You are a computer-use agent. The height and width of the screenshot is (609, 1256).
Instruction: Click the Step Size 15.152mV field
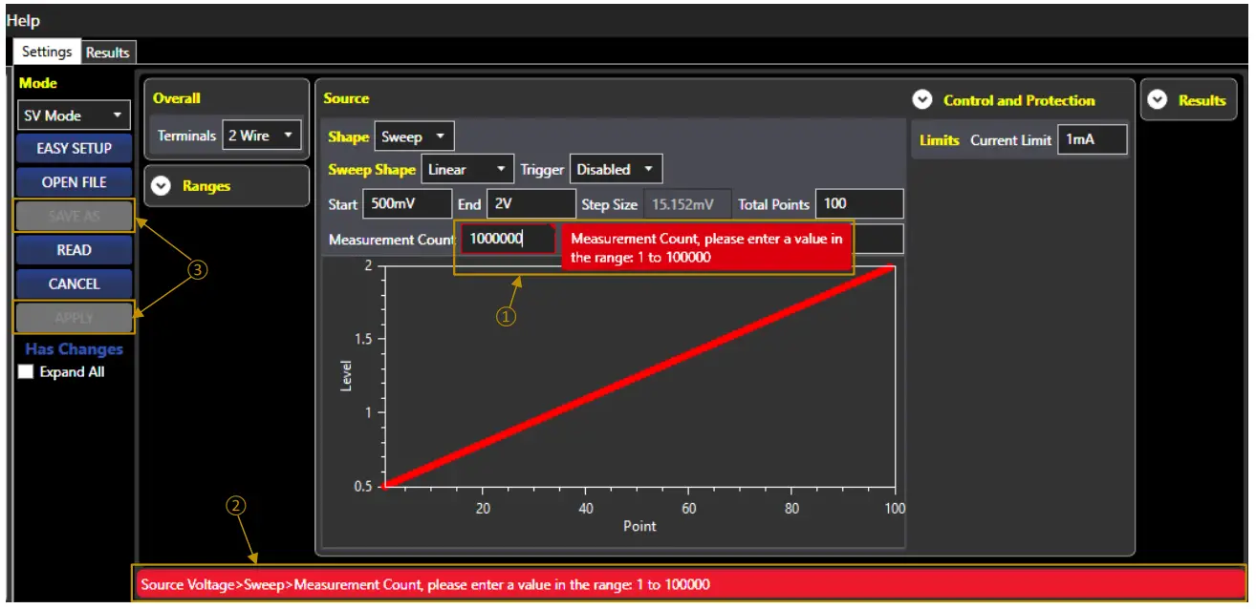pos(686,203)
